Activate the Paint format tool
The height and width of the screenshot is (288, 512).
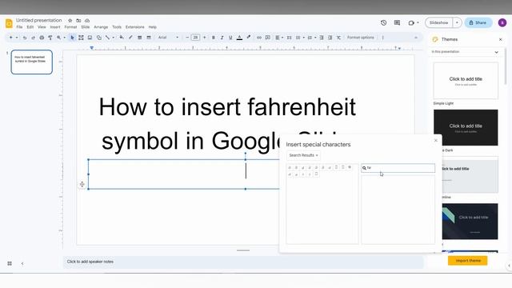(50, 38)
